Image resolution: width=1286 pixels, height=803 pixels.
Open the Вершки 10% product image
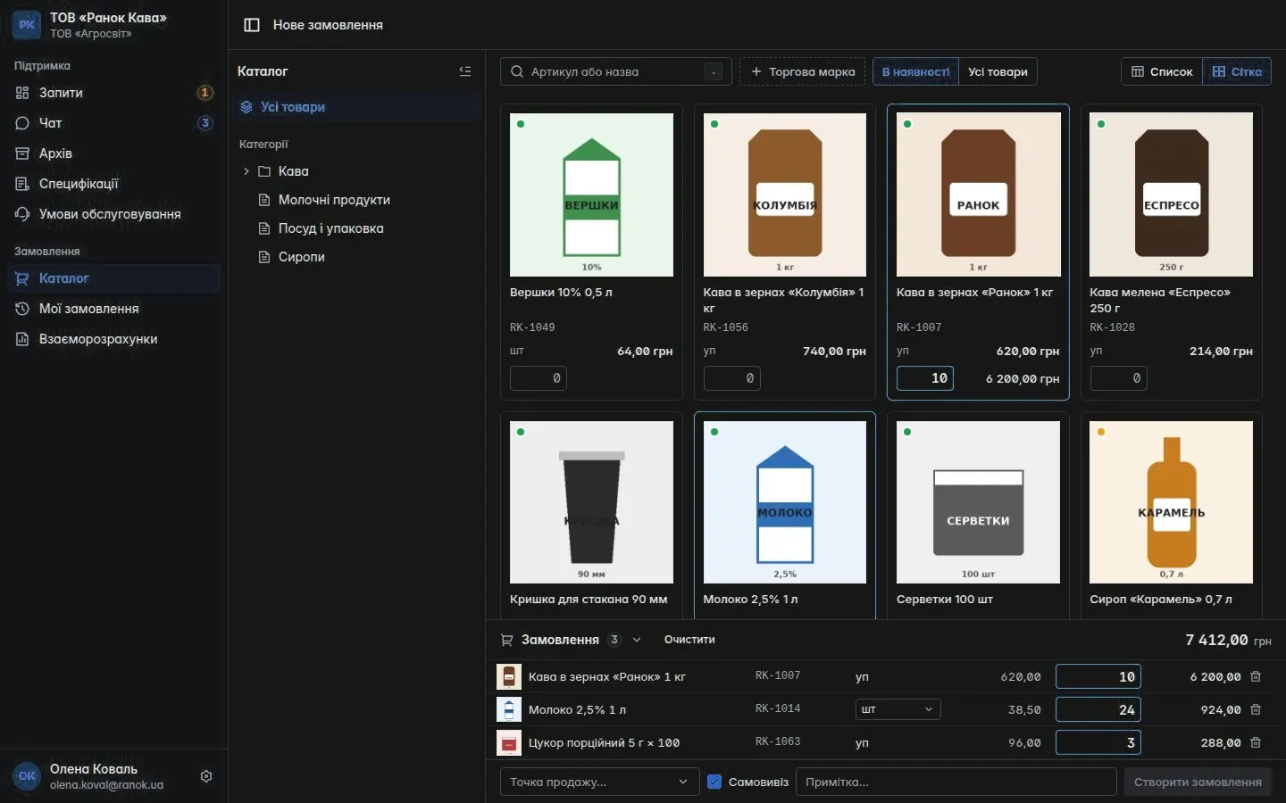[x=591, y=195]
